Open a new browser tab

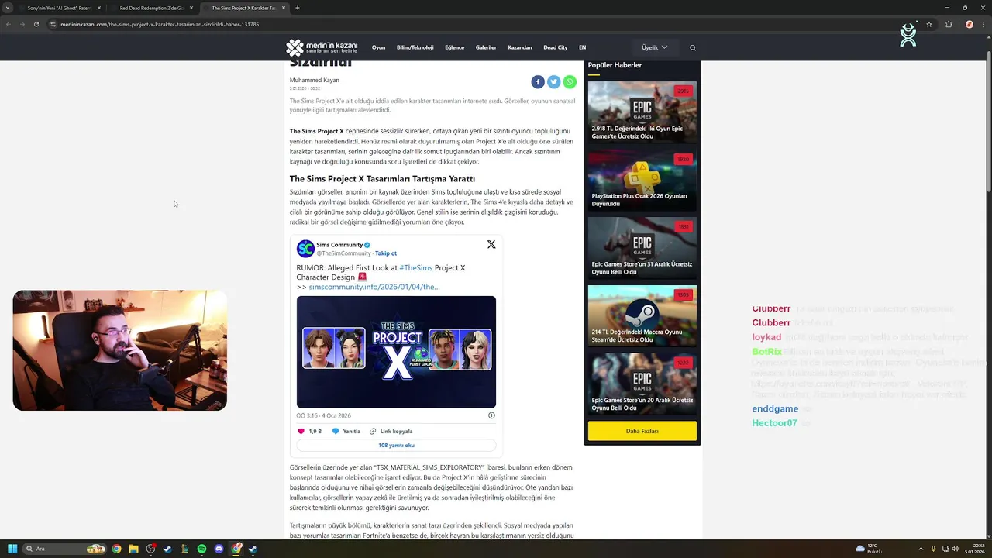tap(298, 8)
